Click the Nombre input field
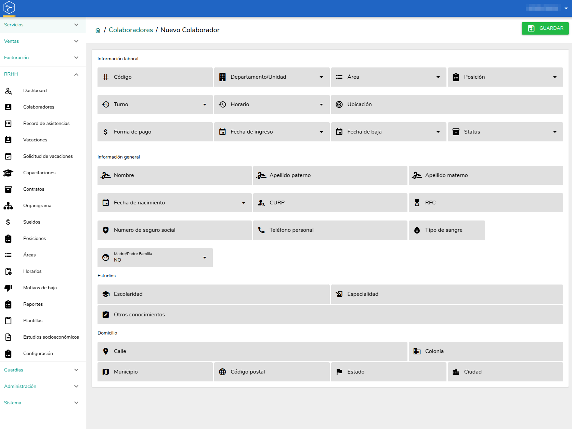Screen dimensions: 572x429 click(x=174, y=175)
